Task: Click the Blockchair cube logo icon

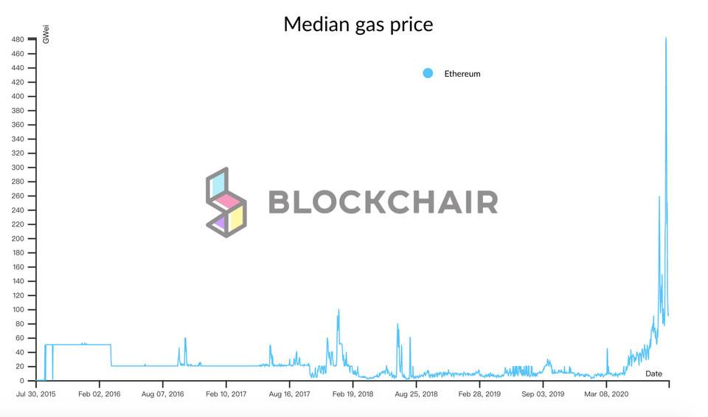Action: pyautogui.click(x=226, y=202)
